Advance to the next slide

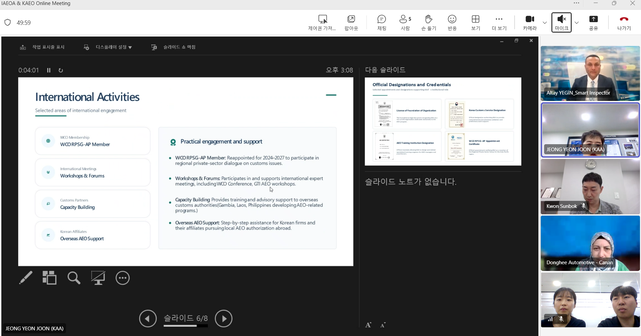tap(224, 318)
